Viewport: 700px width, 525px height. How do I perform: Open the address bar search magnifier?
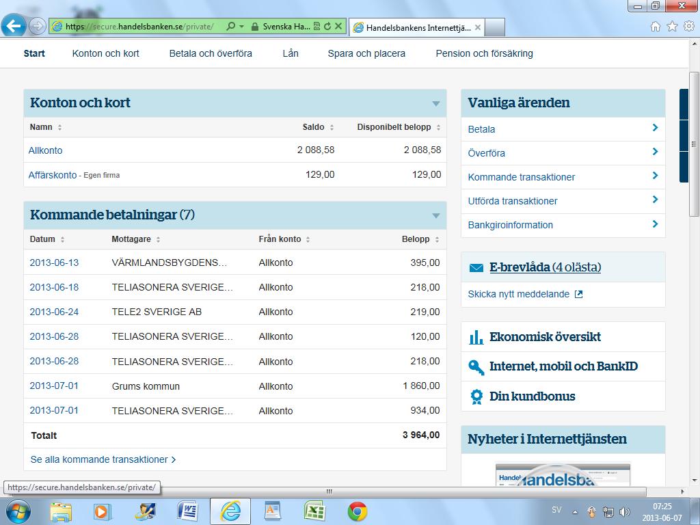pyautogui.click(x=230, y=27)
